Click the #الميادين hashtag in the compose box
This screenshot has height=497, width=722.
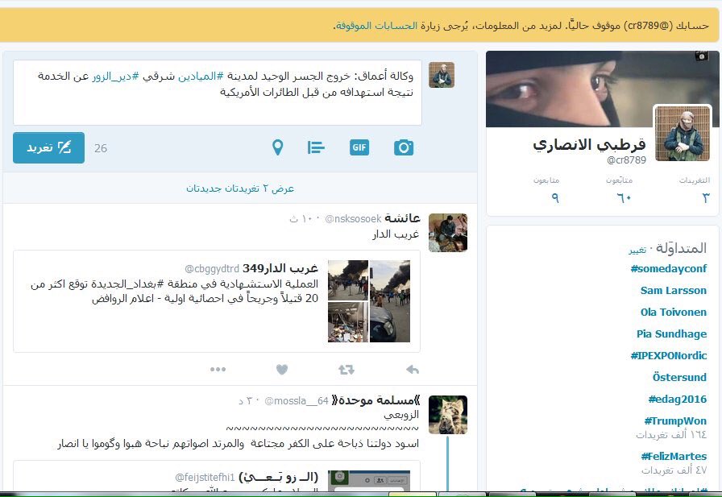point(201,77)
